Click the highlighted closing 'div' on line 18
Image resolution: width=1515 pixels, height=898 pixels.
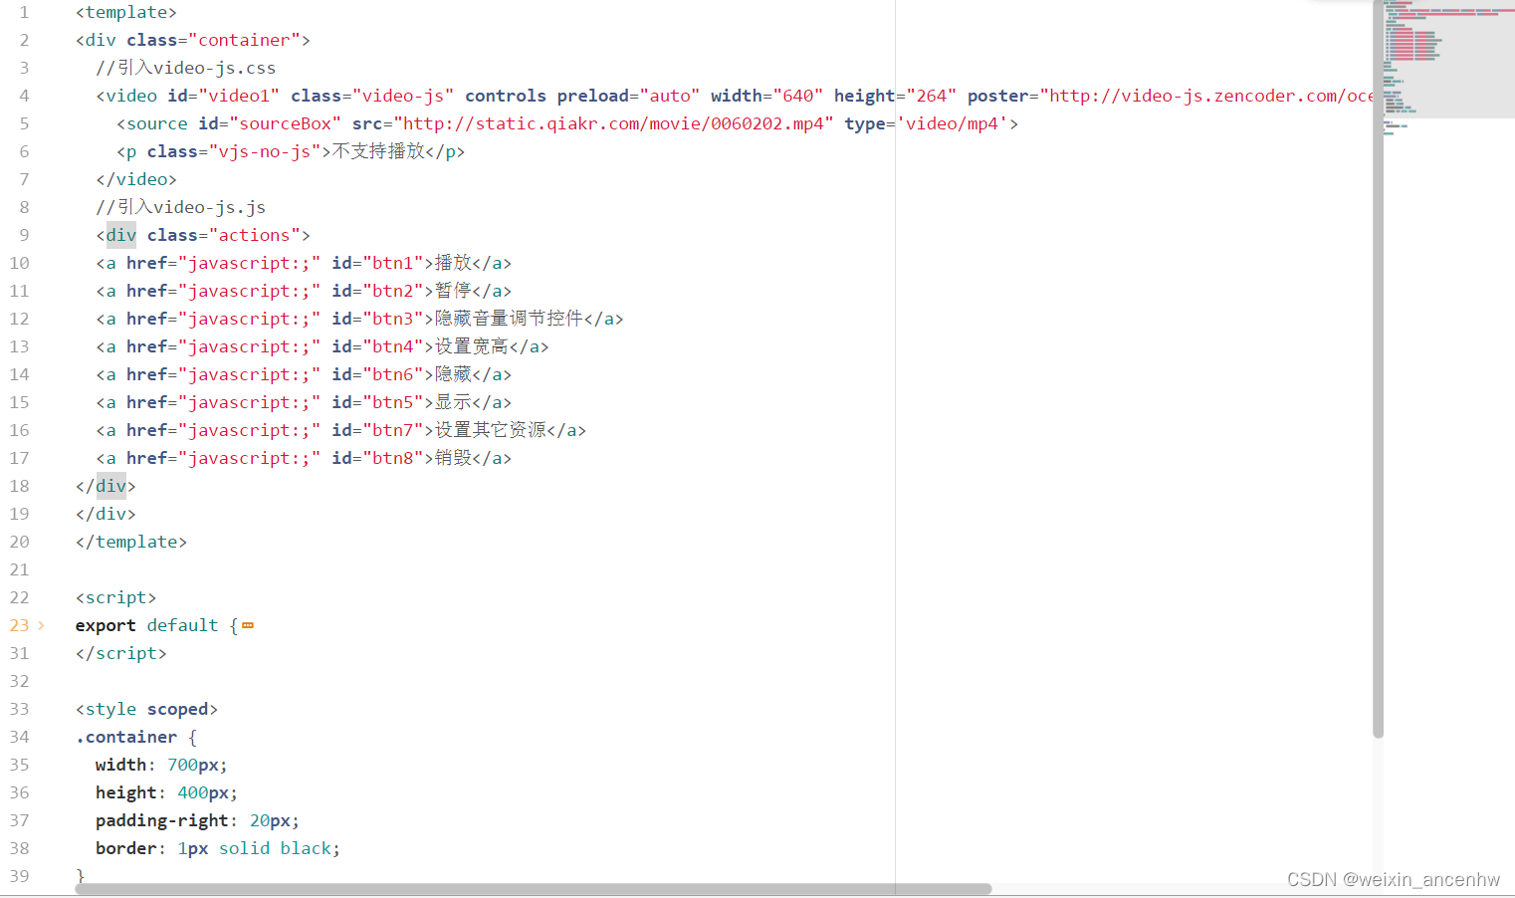111,486
